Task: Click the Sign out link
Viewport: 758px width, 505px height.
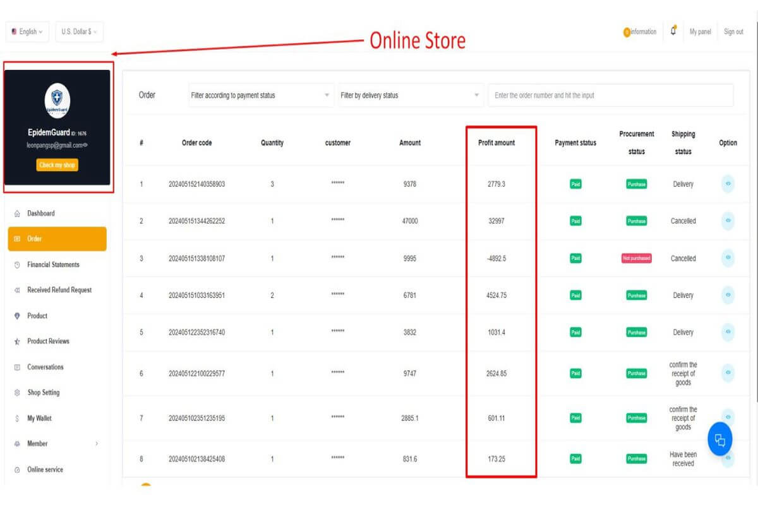Action: tap(733, 32)
